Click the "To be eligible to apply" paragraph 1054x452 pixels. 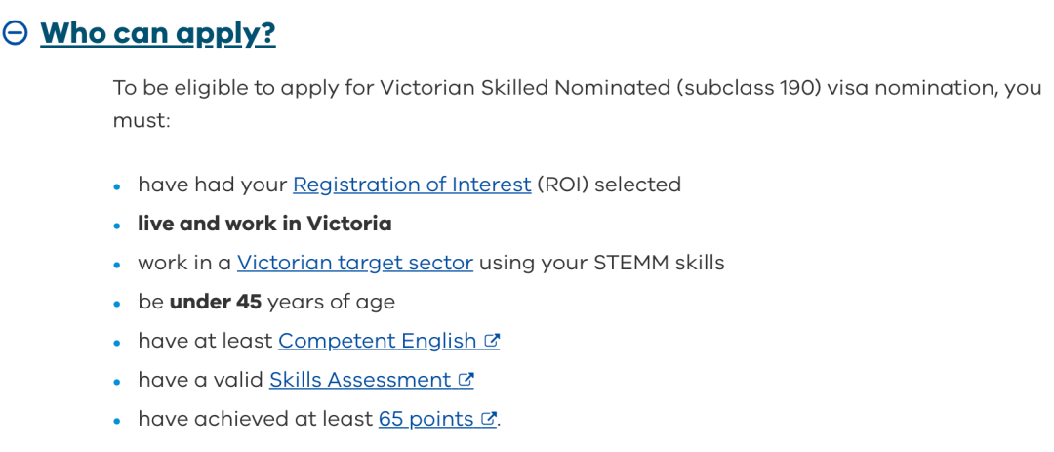pos(578,104)
